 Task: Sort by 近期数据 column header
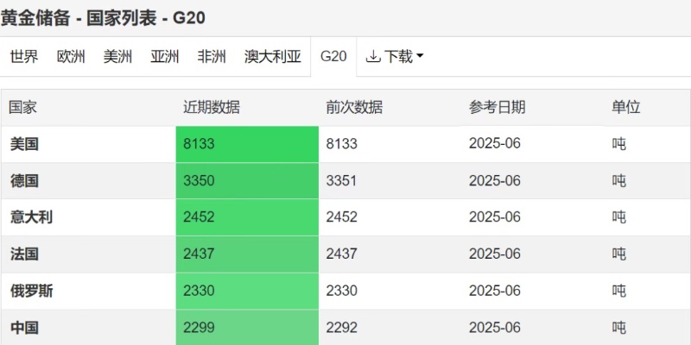click(x=211, y=108)
